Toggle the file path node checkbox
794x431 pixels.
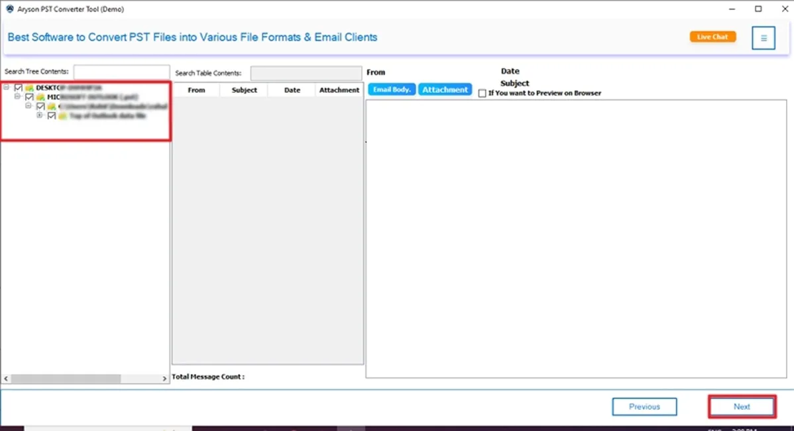(40, 106)
